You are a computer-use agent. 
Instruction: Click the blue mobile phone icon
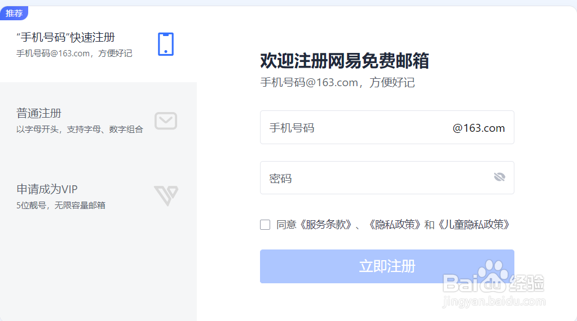[166, 44]
